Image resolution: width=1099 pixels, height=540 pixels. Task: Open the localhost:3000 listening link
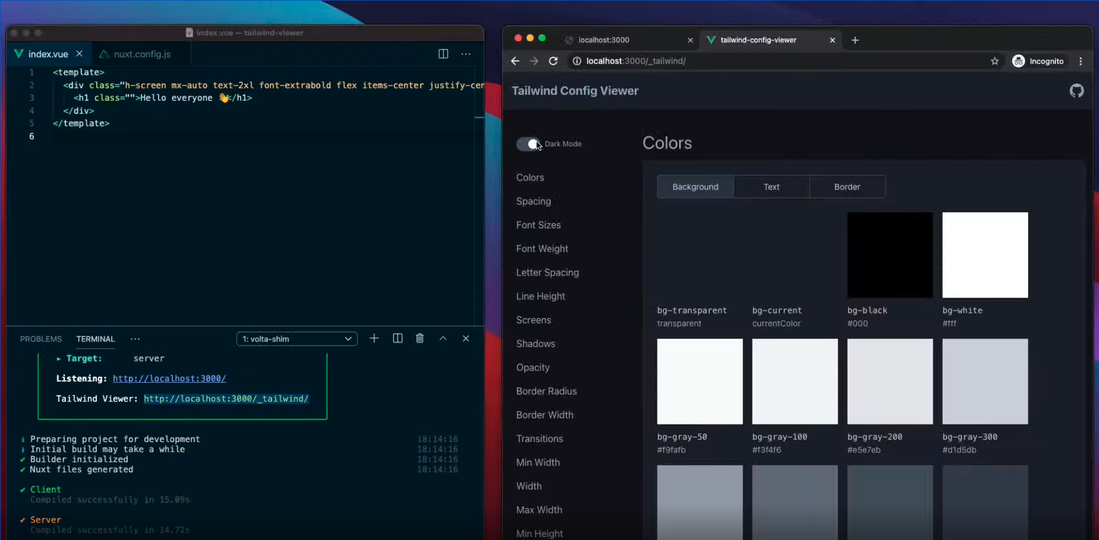[x=170, y=378]
